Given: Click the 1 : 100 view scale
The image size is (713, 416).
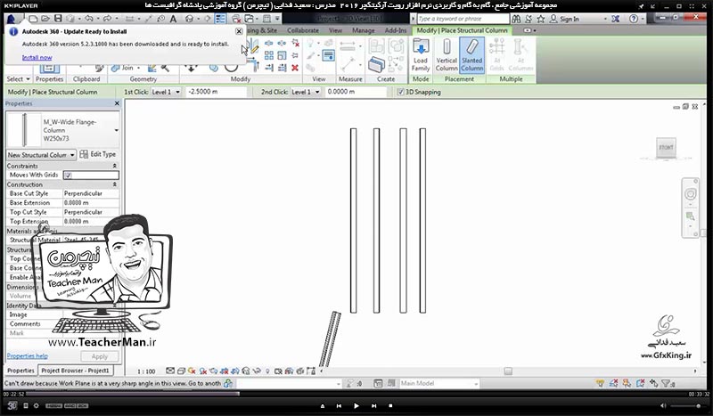Looking at the screenshot, I should pos(146,371).
